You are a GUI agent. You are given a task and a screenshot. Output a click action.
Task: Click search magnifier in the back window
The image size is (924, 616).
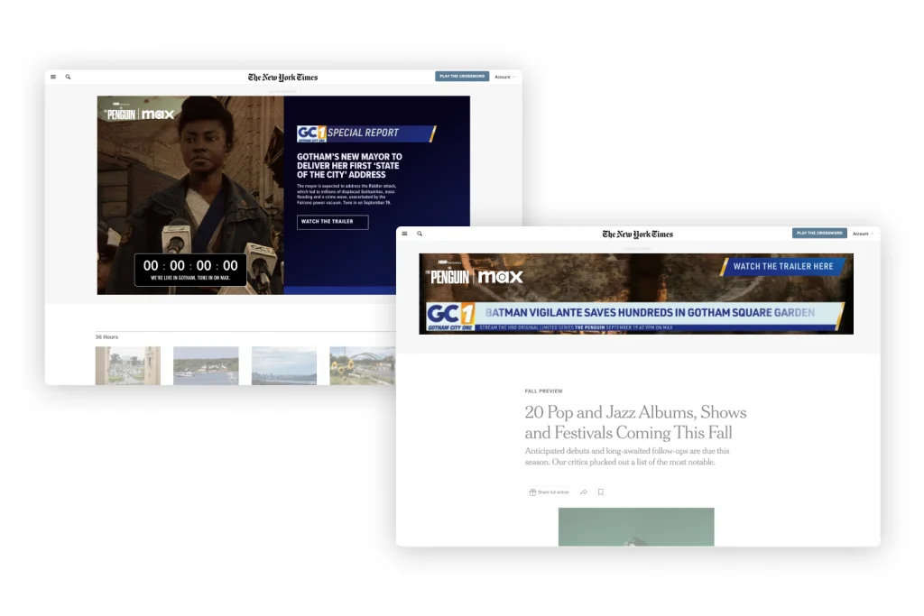(x=68, y=77)
